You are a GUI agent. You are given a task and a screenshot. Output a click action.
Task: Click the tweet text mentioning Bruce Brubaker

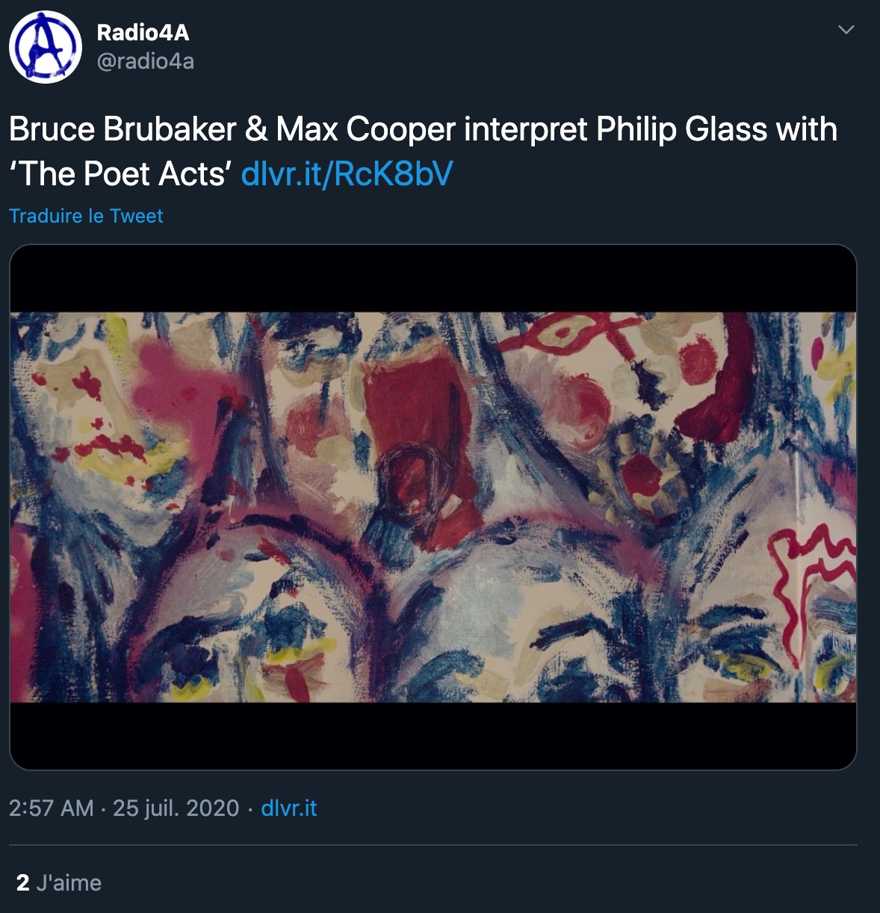coord(423,152)
